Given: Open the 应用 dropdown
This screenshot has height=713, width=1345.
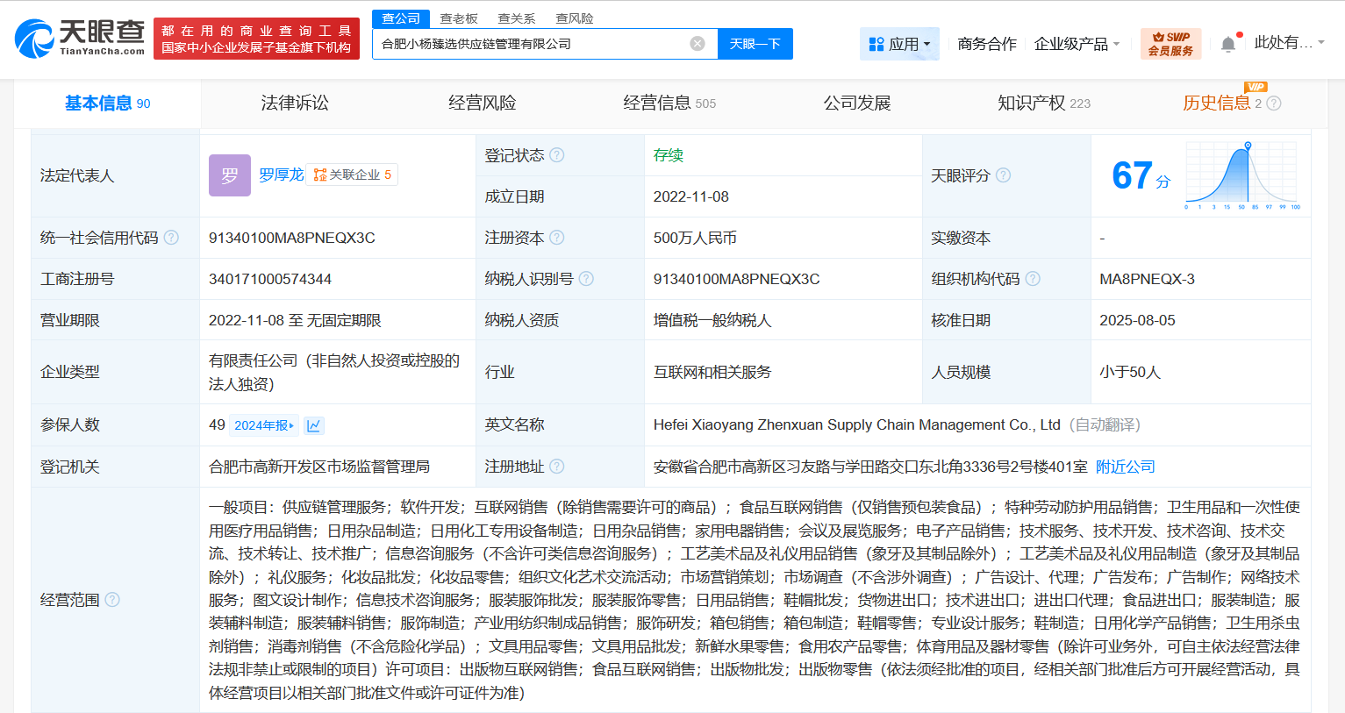Looking at the screenshot, I should [x=900, y=43].
